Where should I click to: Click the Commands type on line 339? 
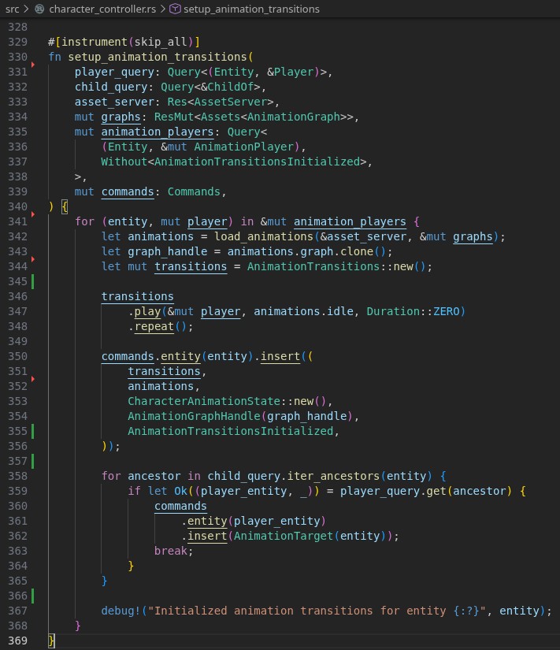point(194,191)
